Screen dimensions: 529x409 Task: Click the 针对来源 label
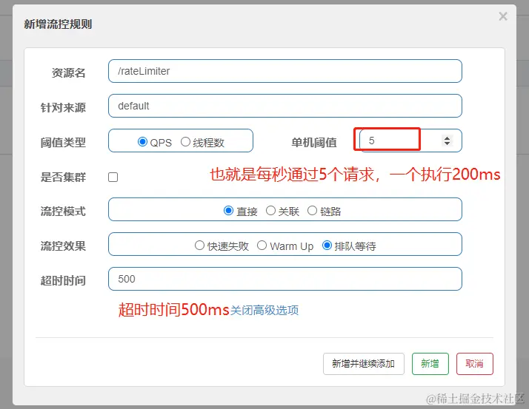[x=63, y=107]
